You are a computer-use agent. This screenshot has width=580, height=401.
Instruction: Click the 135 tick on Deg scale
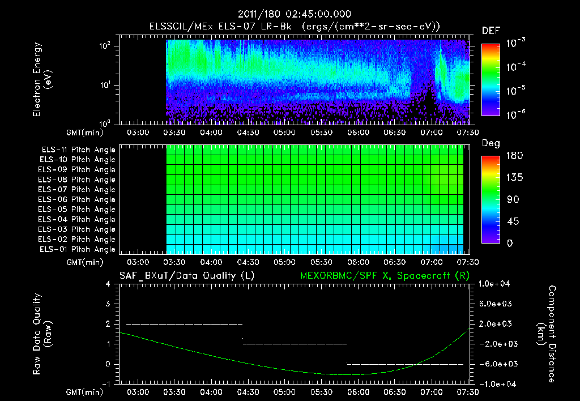point(514,178)
